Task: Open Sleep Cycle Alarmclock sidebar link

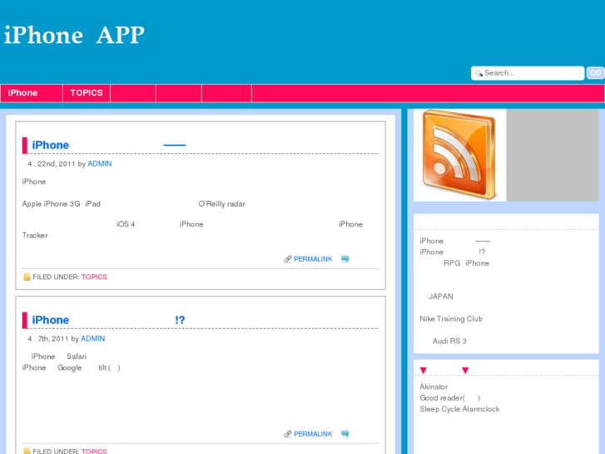Action: [459, 409]
